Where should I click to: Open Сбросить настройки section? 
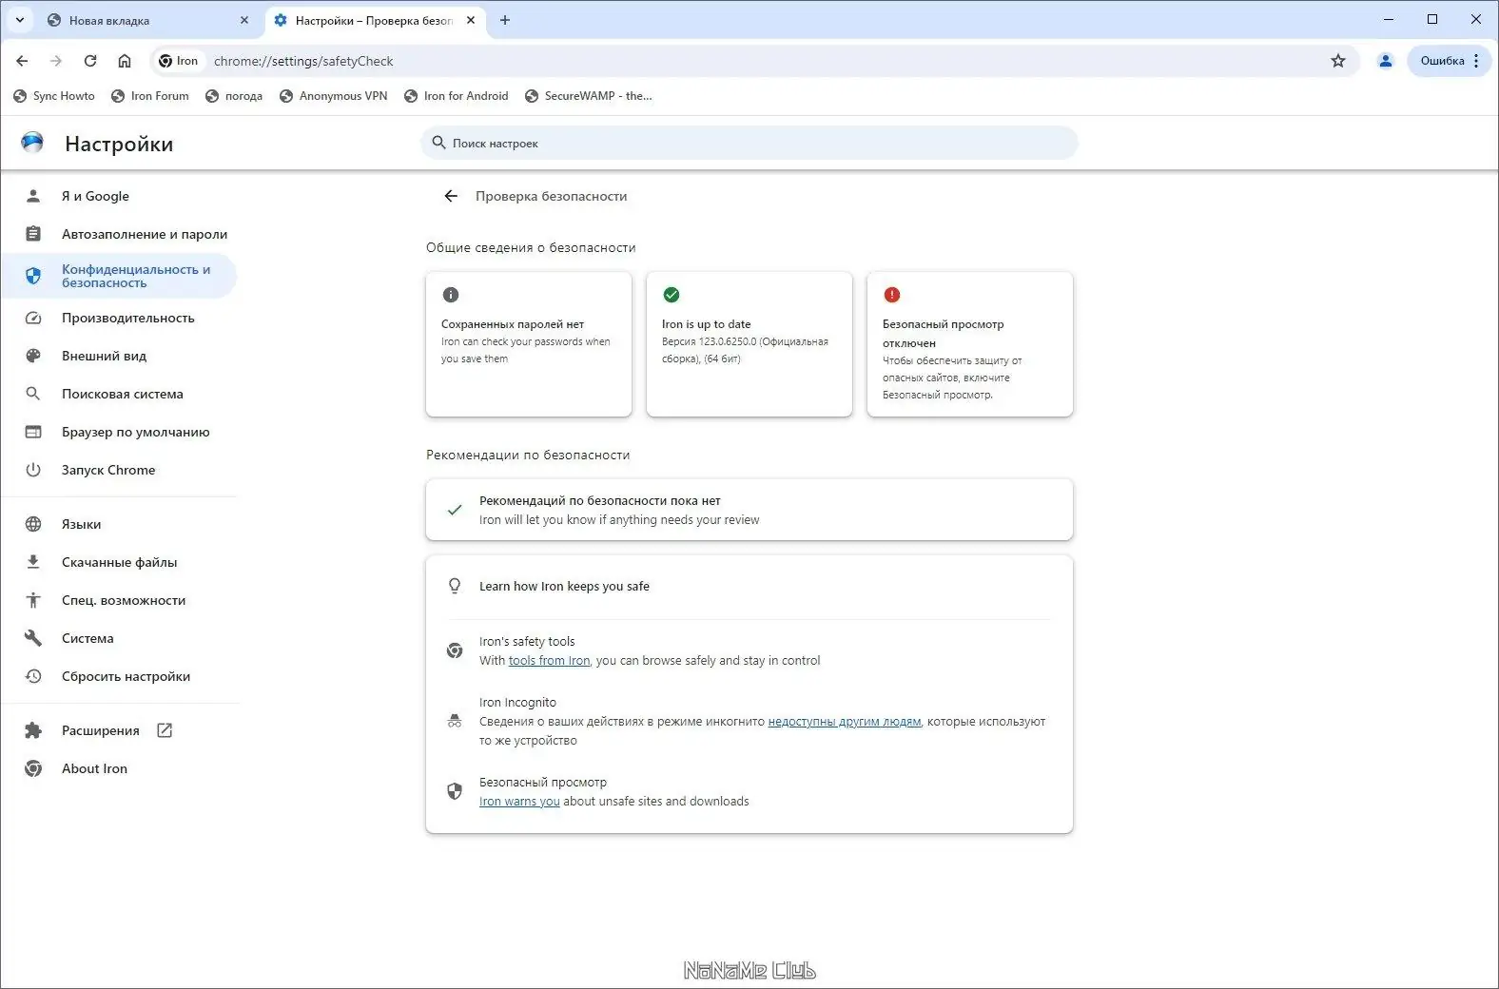pos(119,676)
